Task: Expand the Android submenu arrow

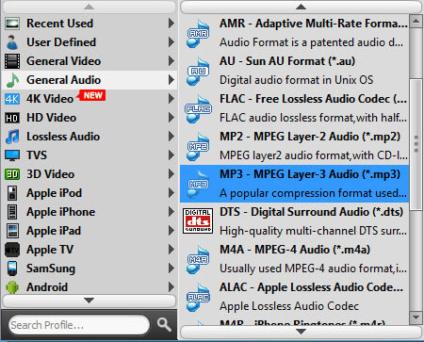Action: [171, 287]
